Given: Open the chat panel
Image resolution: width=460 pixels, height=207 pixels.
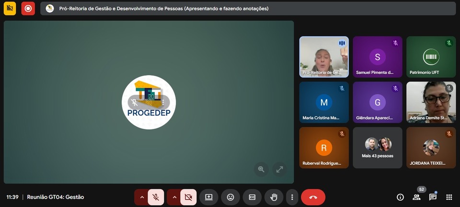Looking at the screenshot, I should point(433,197).
